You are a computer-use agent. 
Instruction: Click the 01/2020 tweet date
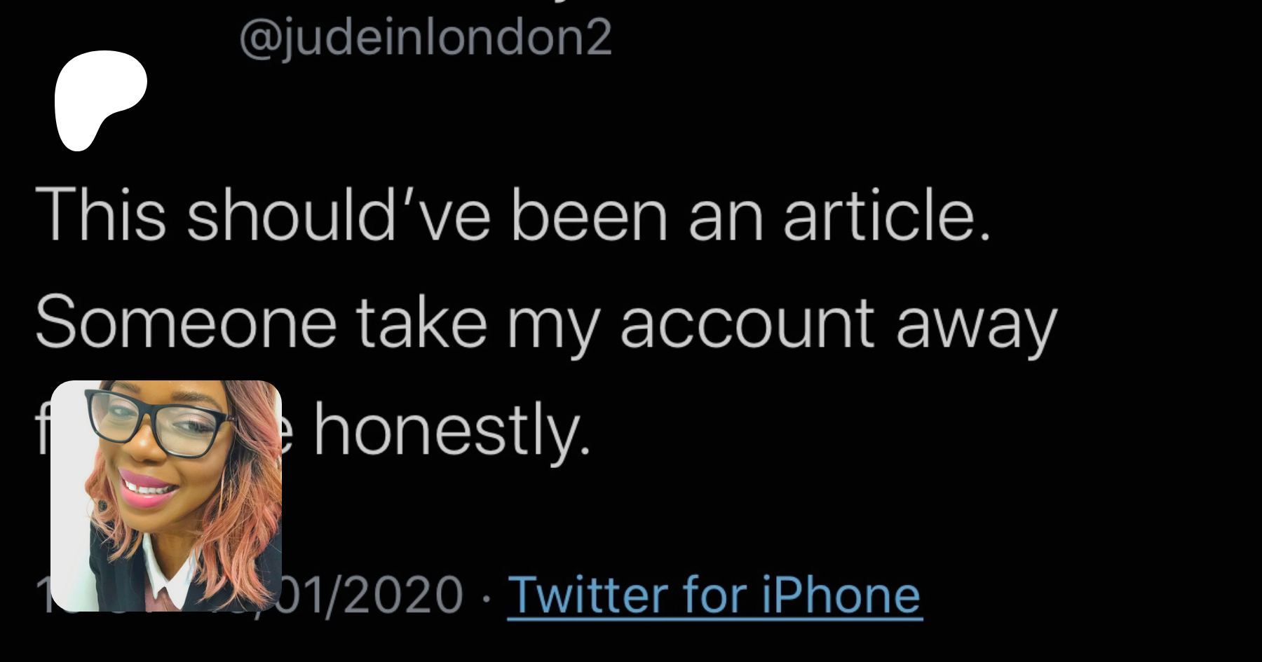tap(372, 595)
